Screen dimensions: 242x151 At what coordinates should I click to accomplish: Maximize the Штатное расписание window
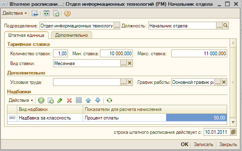(227, 4)
